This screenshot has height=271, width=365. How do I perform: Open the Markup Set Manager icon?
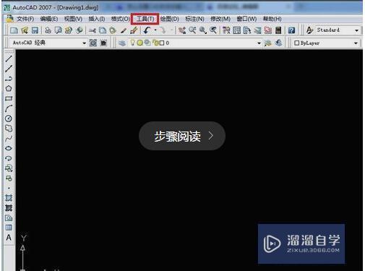tap(268, 30)
